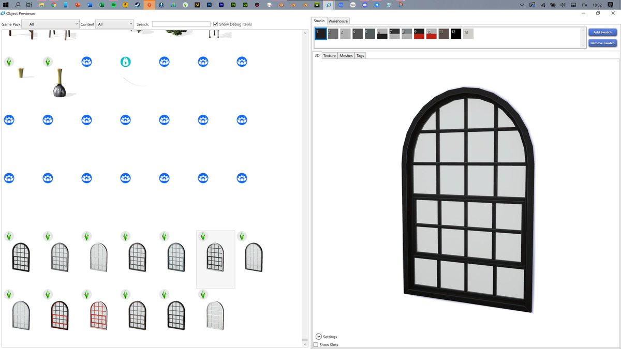
Task: Click the ITA language indicator
Action: 584,5
